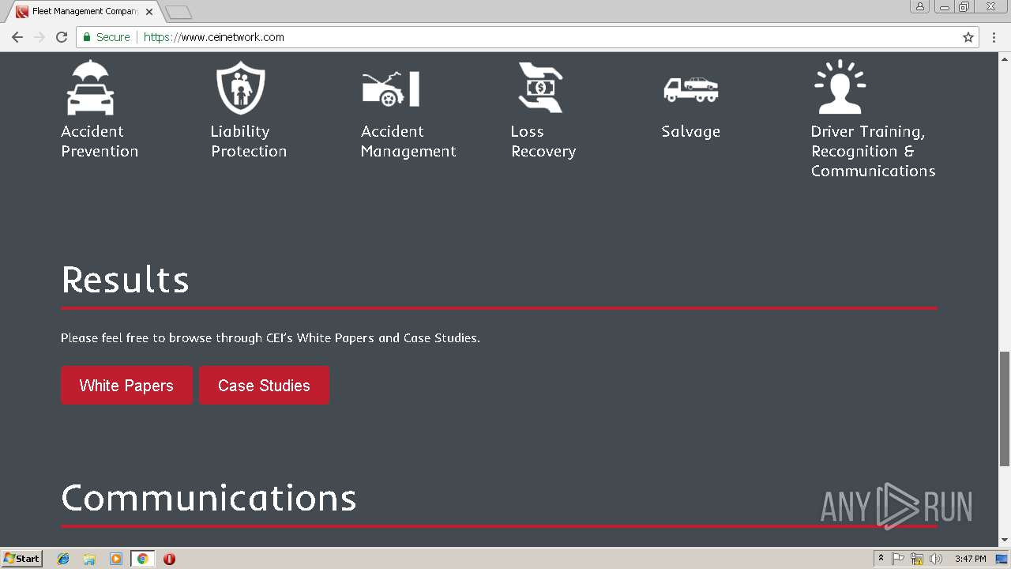Click the 'Please feel free to browse' sentence
This screenshot has width=1011, height=569.
pyautogui.click(x=270, y=338)
